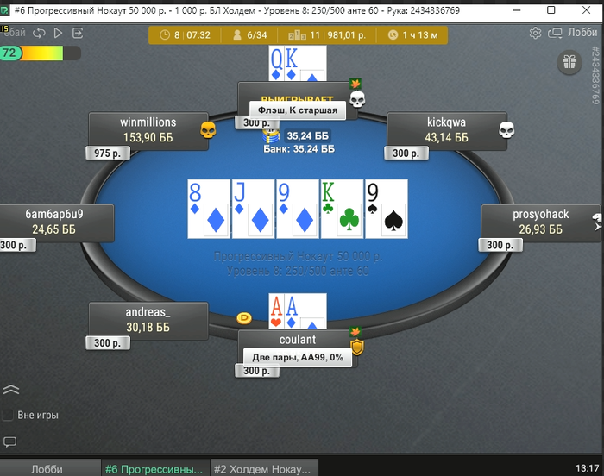Open the gift box icon
The image size is (604, 476).
(569, 62)
